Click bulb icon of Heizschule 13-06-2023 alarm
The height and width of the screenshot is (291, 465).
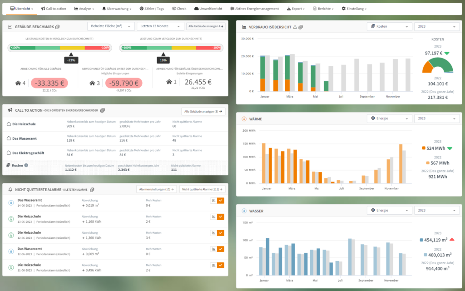11,219
